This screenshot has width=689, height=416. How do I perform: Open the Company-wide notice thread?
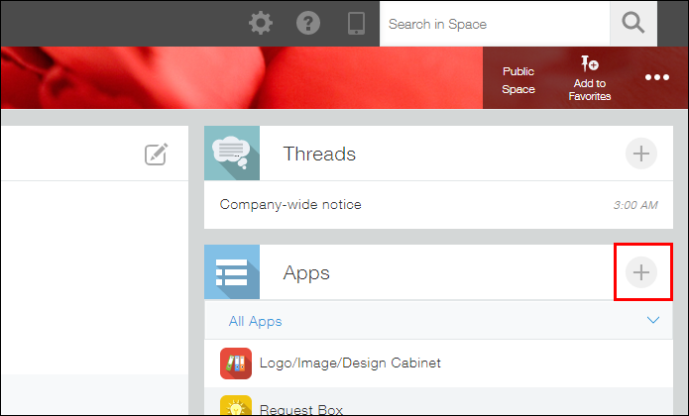(290, 205)
